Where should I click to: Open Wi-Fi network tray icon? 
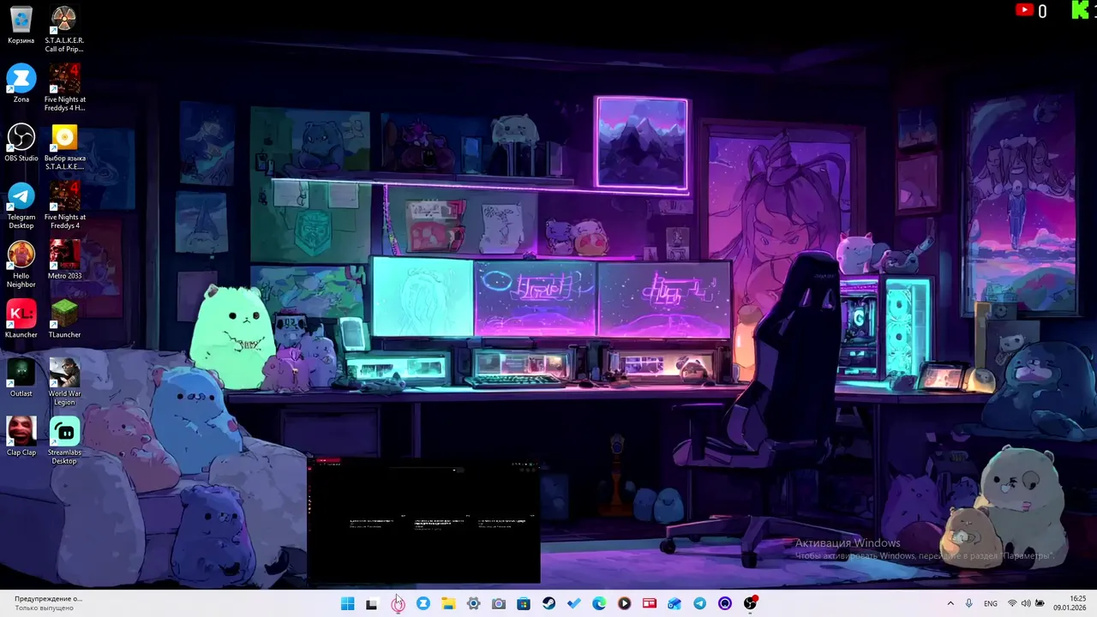(x=1012, y=603)
